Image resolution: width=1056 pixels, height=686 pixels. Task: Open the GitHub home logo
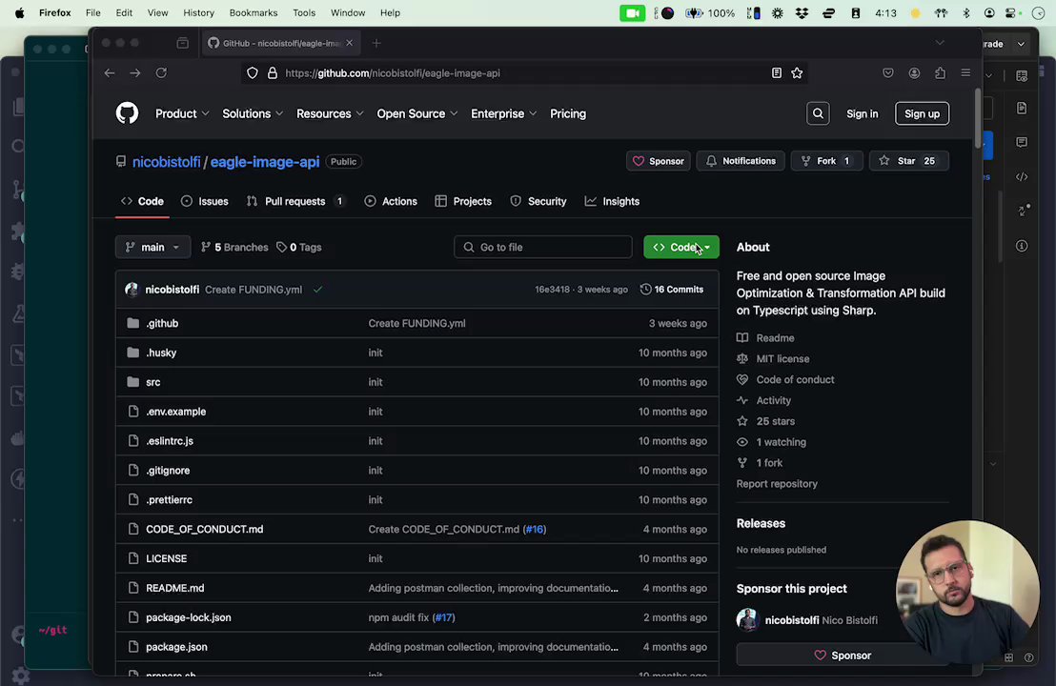point(127,113)
